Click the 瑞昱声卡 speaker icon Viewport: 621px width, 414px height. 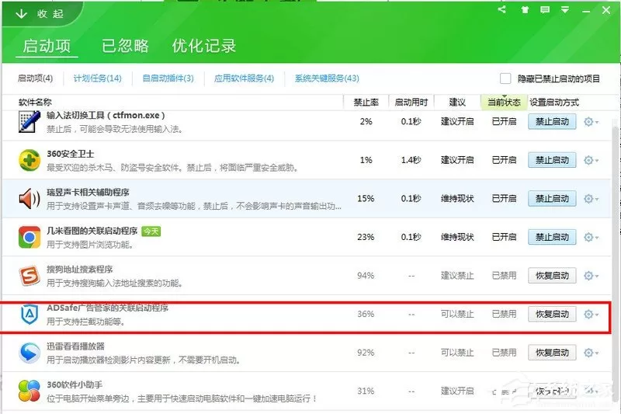(x=29, y=199)
